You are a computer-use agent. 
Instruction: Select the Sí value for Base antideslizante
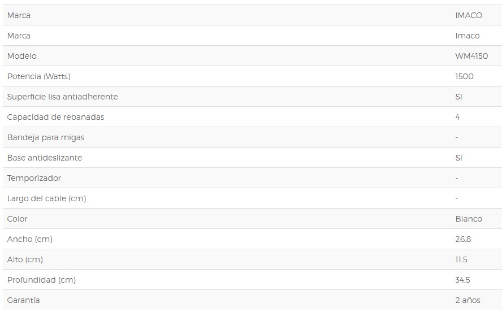[458, 158]
